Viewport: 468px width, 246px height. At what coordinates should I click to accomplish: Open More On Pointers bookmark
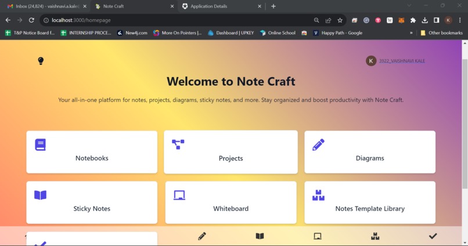point(178,33)
